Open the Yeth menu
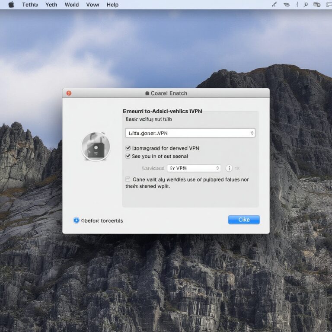Viewport: 332px width, 332px height. point(51,5)
